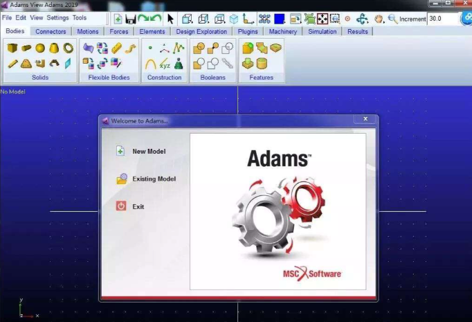Click the undo green arrow icon
Viewport: 472px width, 322px height.
coord(158,19)
